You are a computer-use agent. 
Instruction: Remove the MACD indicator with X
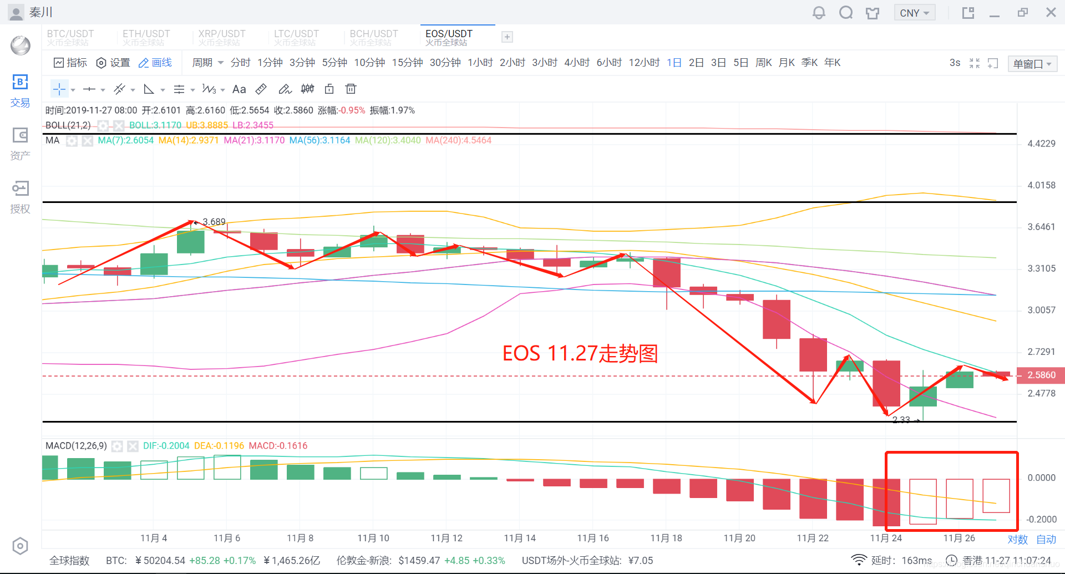click(x=133, y=446)
